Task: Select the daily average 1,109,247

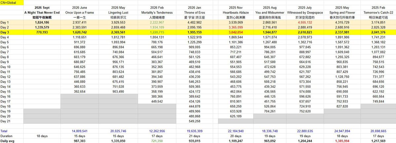Action: [236, 141]
